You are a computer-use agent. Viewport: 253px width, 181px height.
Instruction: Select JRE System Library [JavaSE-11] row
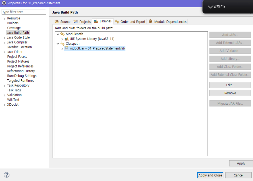coord(92,39)
